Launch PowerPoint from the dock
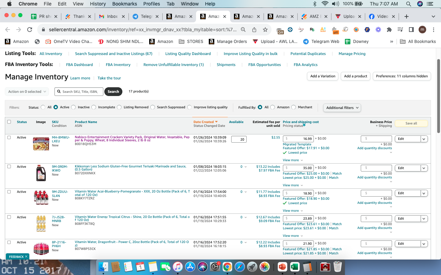The width and height of the screenshot is (441, 275). 283,267
